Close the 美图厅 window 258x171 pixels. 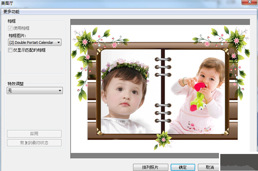coord(248,2)
